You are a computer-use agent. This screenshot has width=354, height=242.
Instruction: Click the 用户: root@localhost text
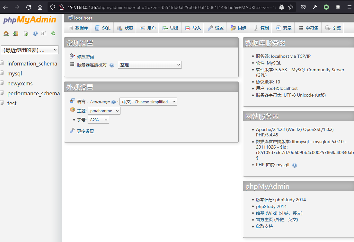(x=277, y=88)
